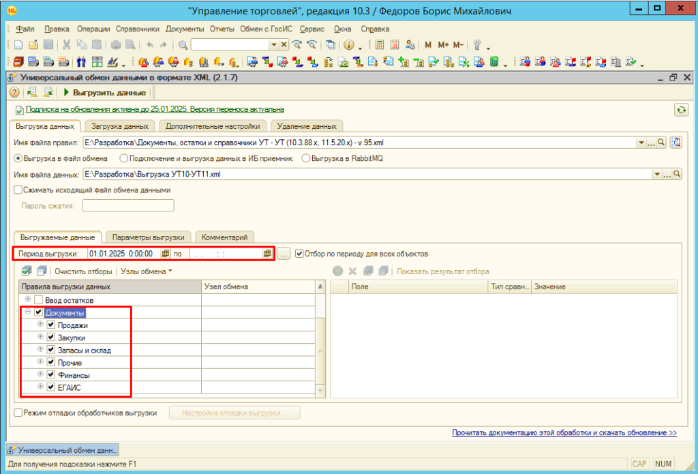Click the New document icon in toolbar
698x474 pixels.
tap(18, 45)
